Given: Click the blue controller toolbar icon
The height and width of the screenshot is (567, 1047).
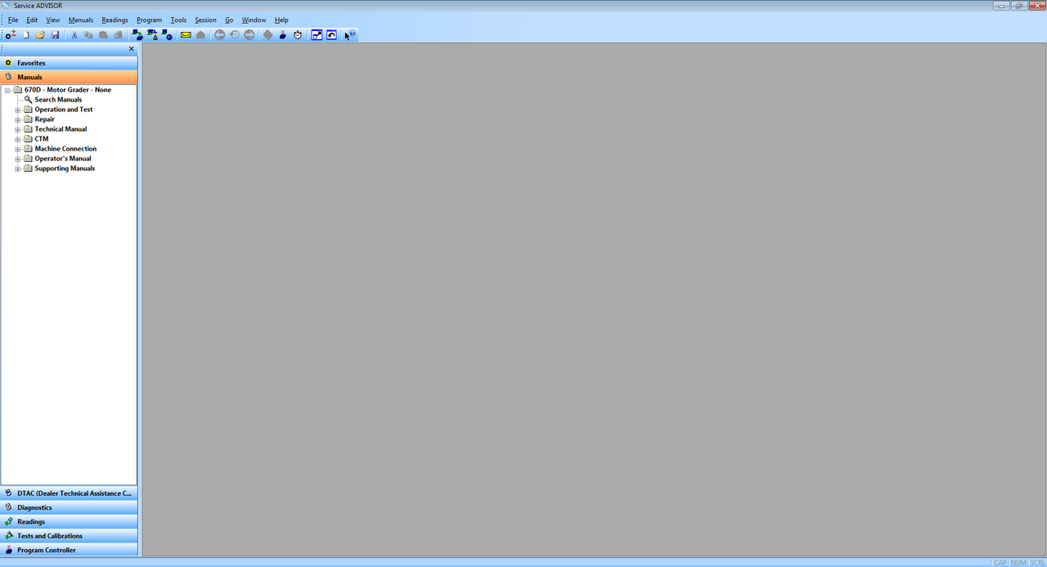Looking at the screenshot, I should pos(283,35).
